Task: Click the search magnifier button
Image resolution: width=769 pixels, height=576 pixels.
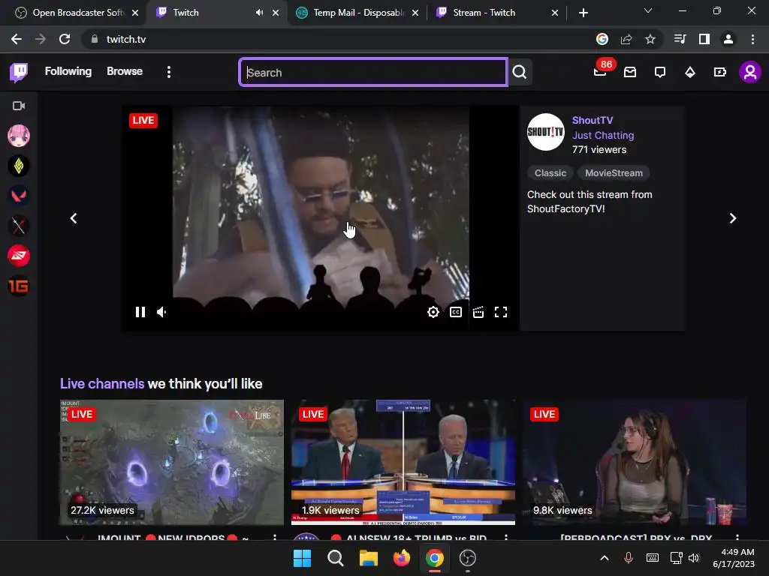Action: tap(520, 73)
